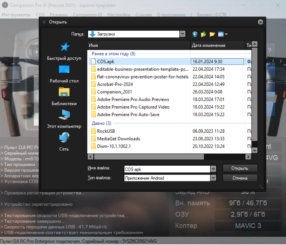
Task: Open the Режимы menu
Action: [58, 14]
